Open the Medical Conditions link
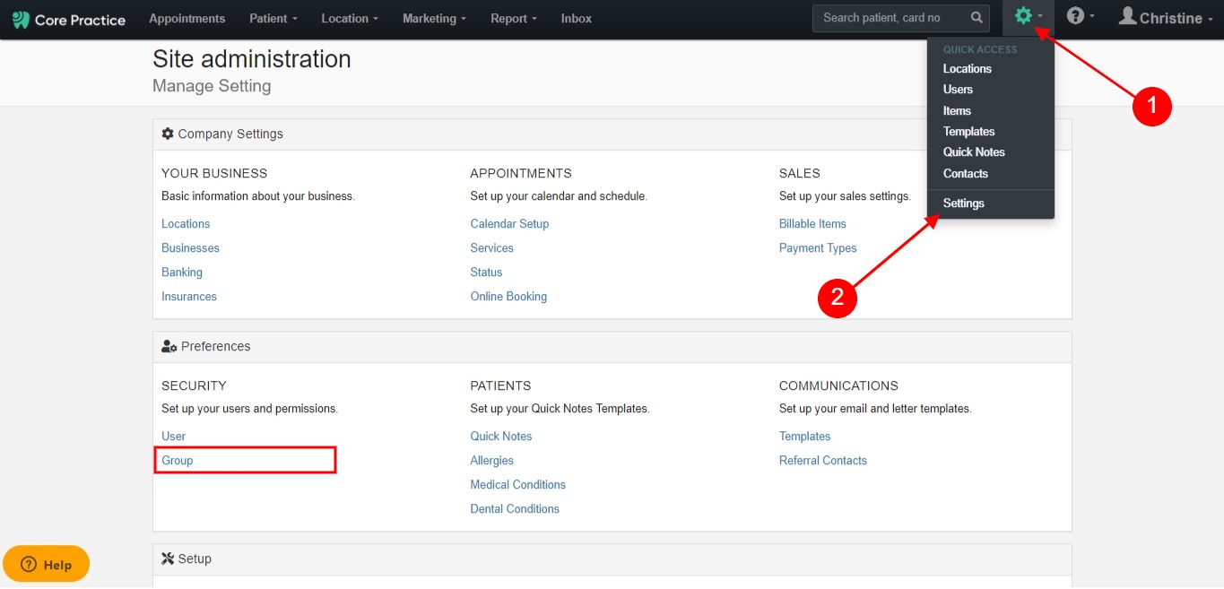The width and height of the screenshot is (1224, 589). [518, 485]
